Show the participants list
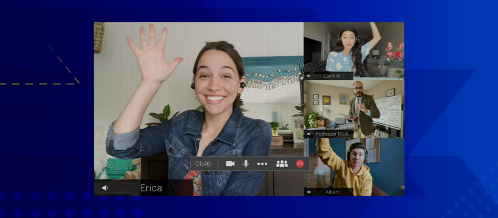This screenshot has width=498, height=218. (282, 163)
